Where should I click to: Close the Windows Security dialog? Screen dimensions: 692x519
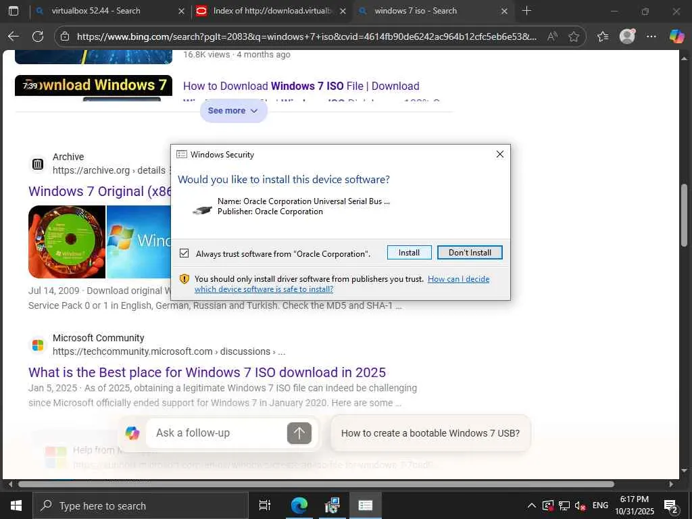500,154
